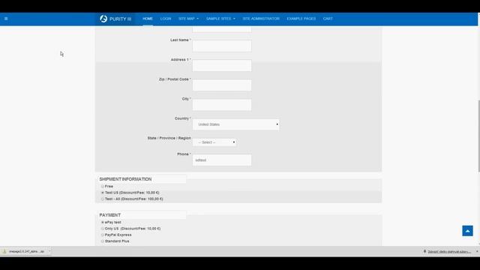
Task: Select the Test - All shipment option
Action: pyautogui.click(x=103, y=199)
